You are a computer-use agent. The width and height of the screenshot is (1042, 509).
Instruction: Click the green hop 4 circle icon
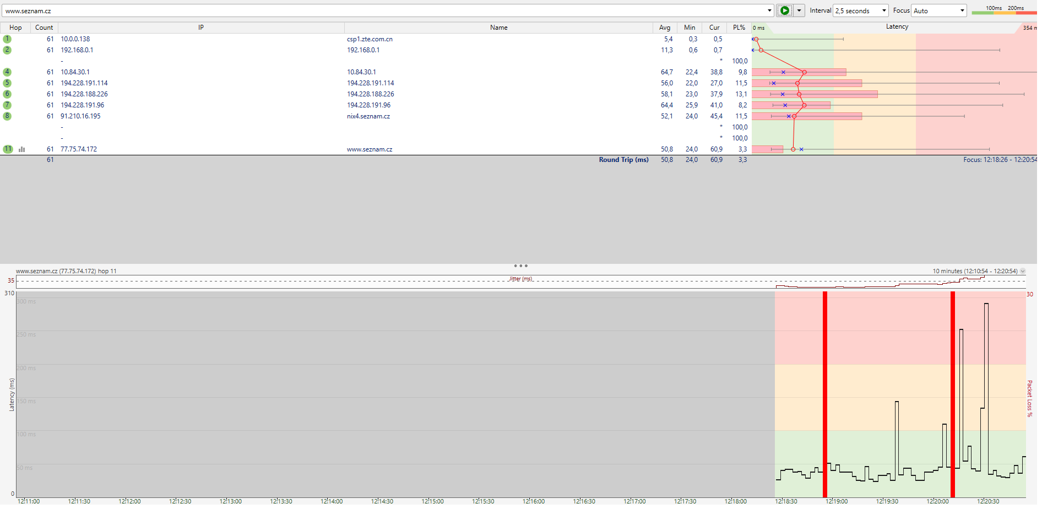tap(7, 72)
